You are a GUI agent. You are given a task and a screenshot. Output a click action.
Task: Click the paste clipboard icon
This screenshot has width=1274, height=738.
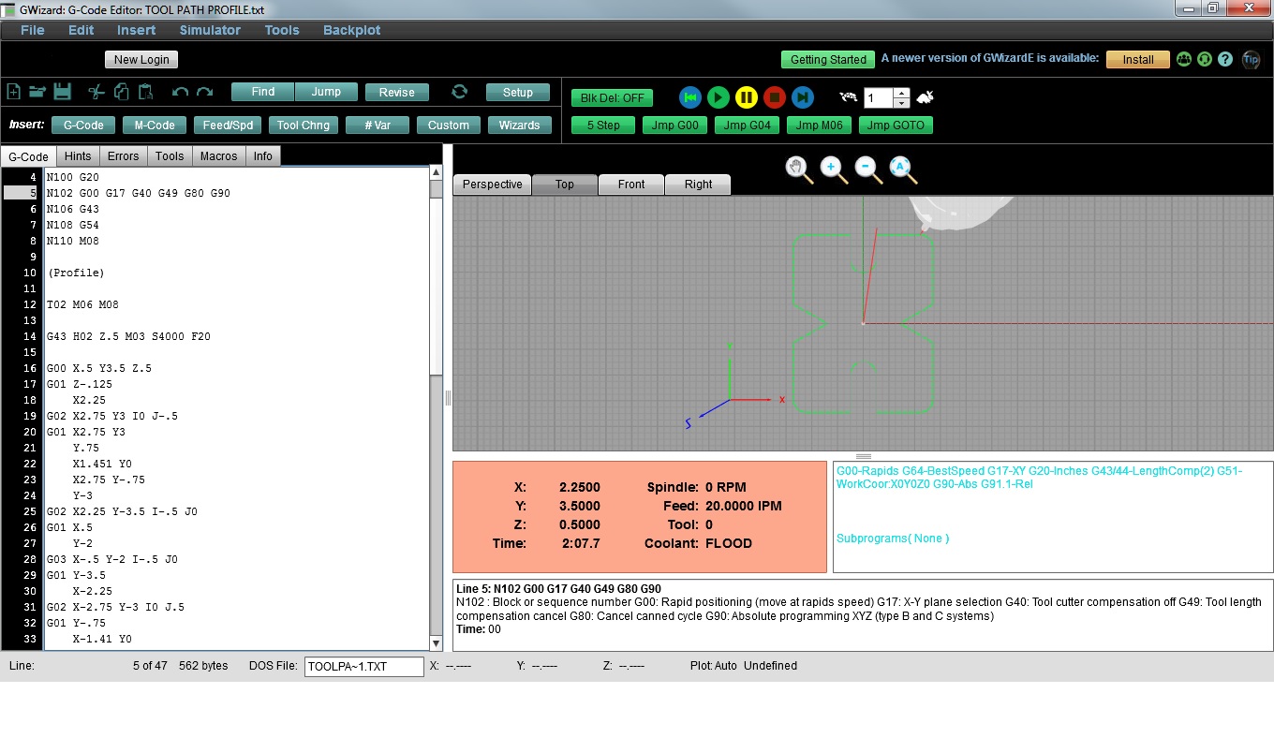click(143, 92)
